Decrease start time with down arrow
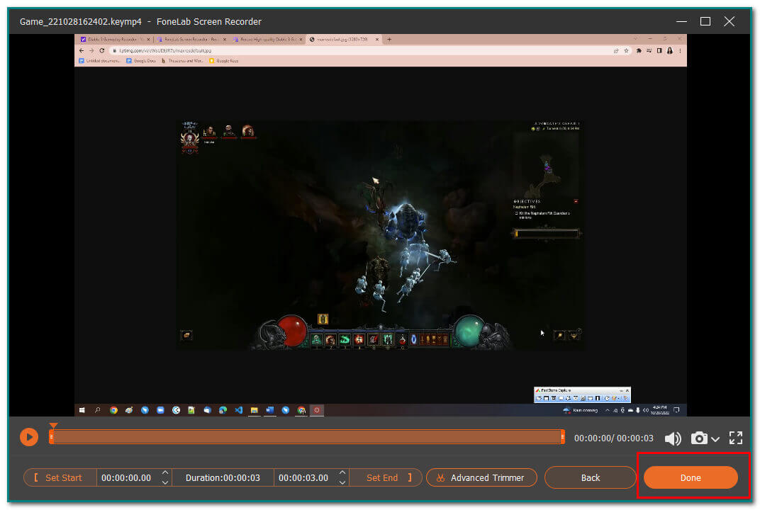This screenshot has height=510, width=760. point(164,482)
